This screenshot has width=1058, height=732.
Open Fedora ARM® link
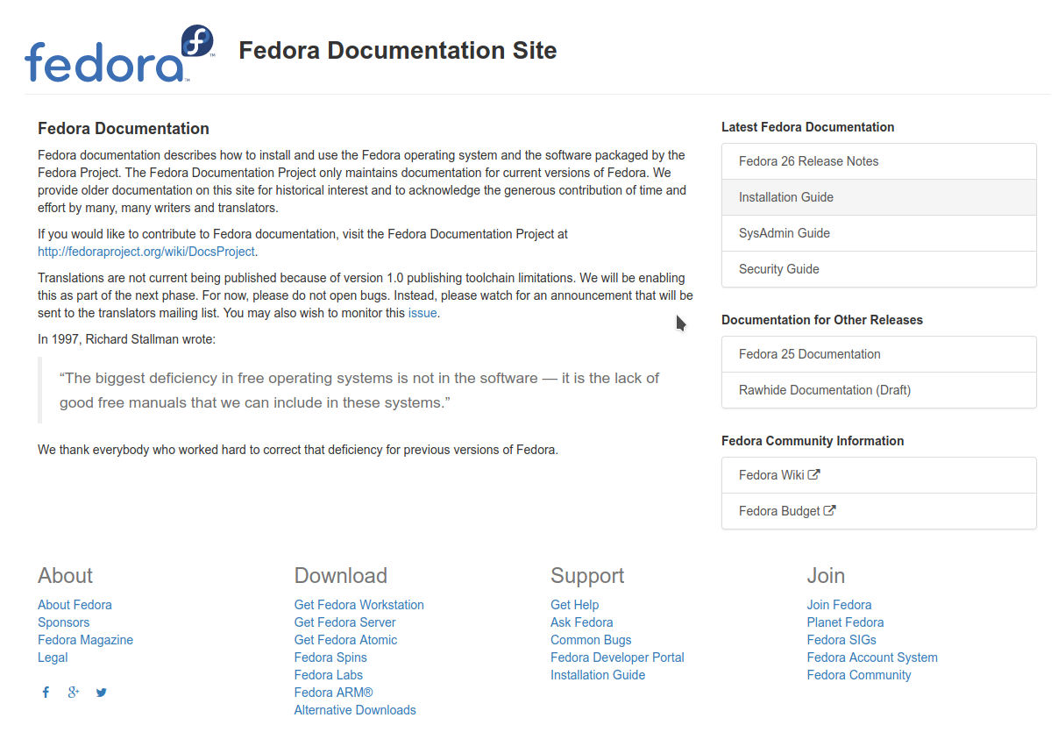coord(334,693)
